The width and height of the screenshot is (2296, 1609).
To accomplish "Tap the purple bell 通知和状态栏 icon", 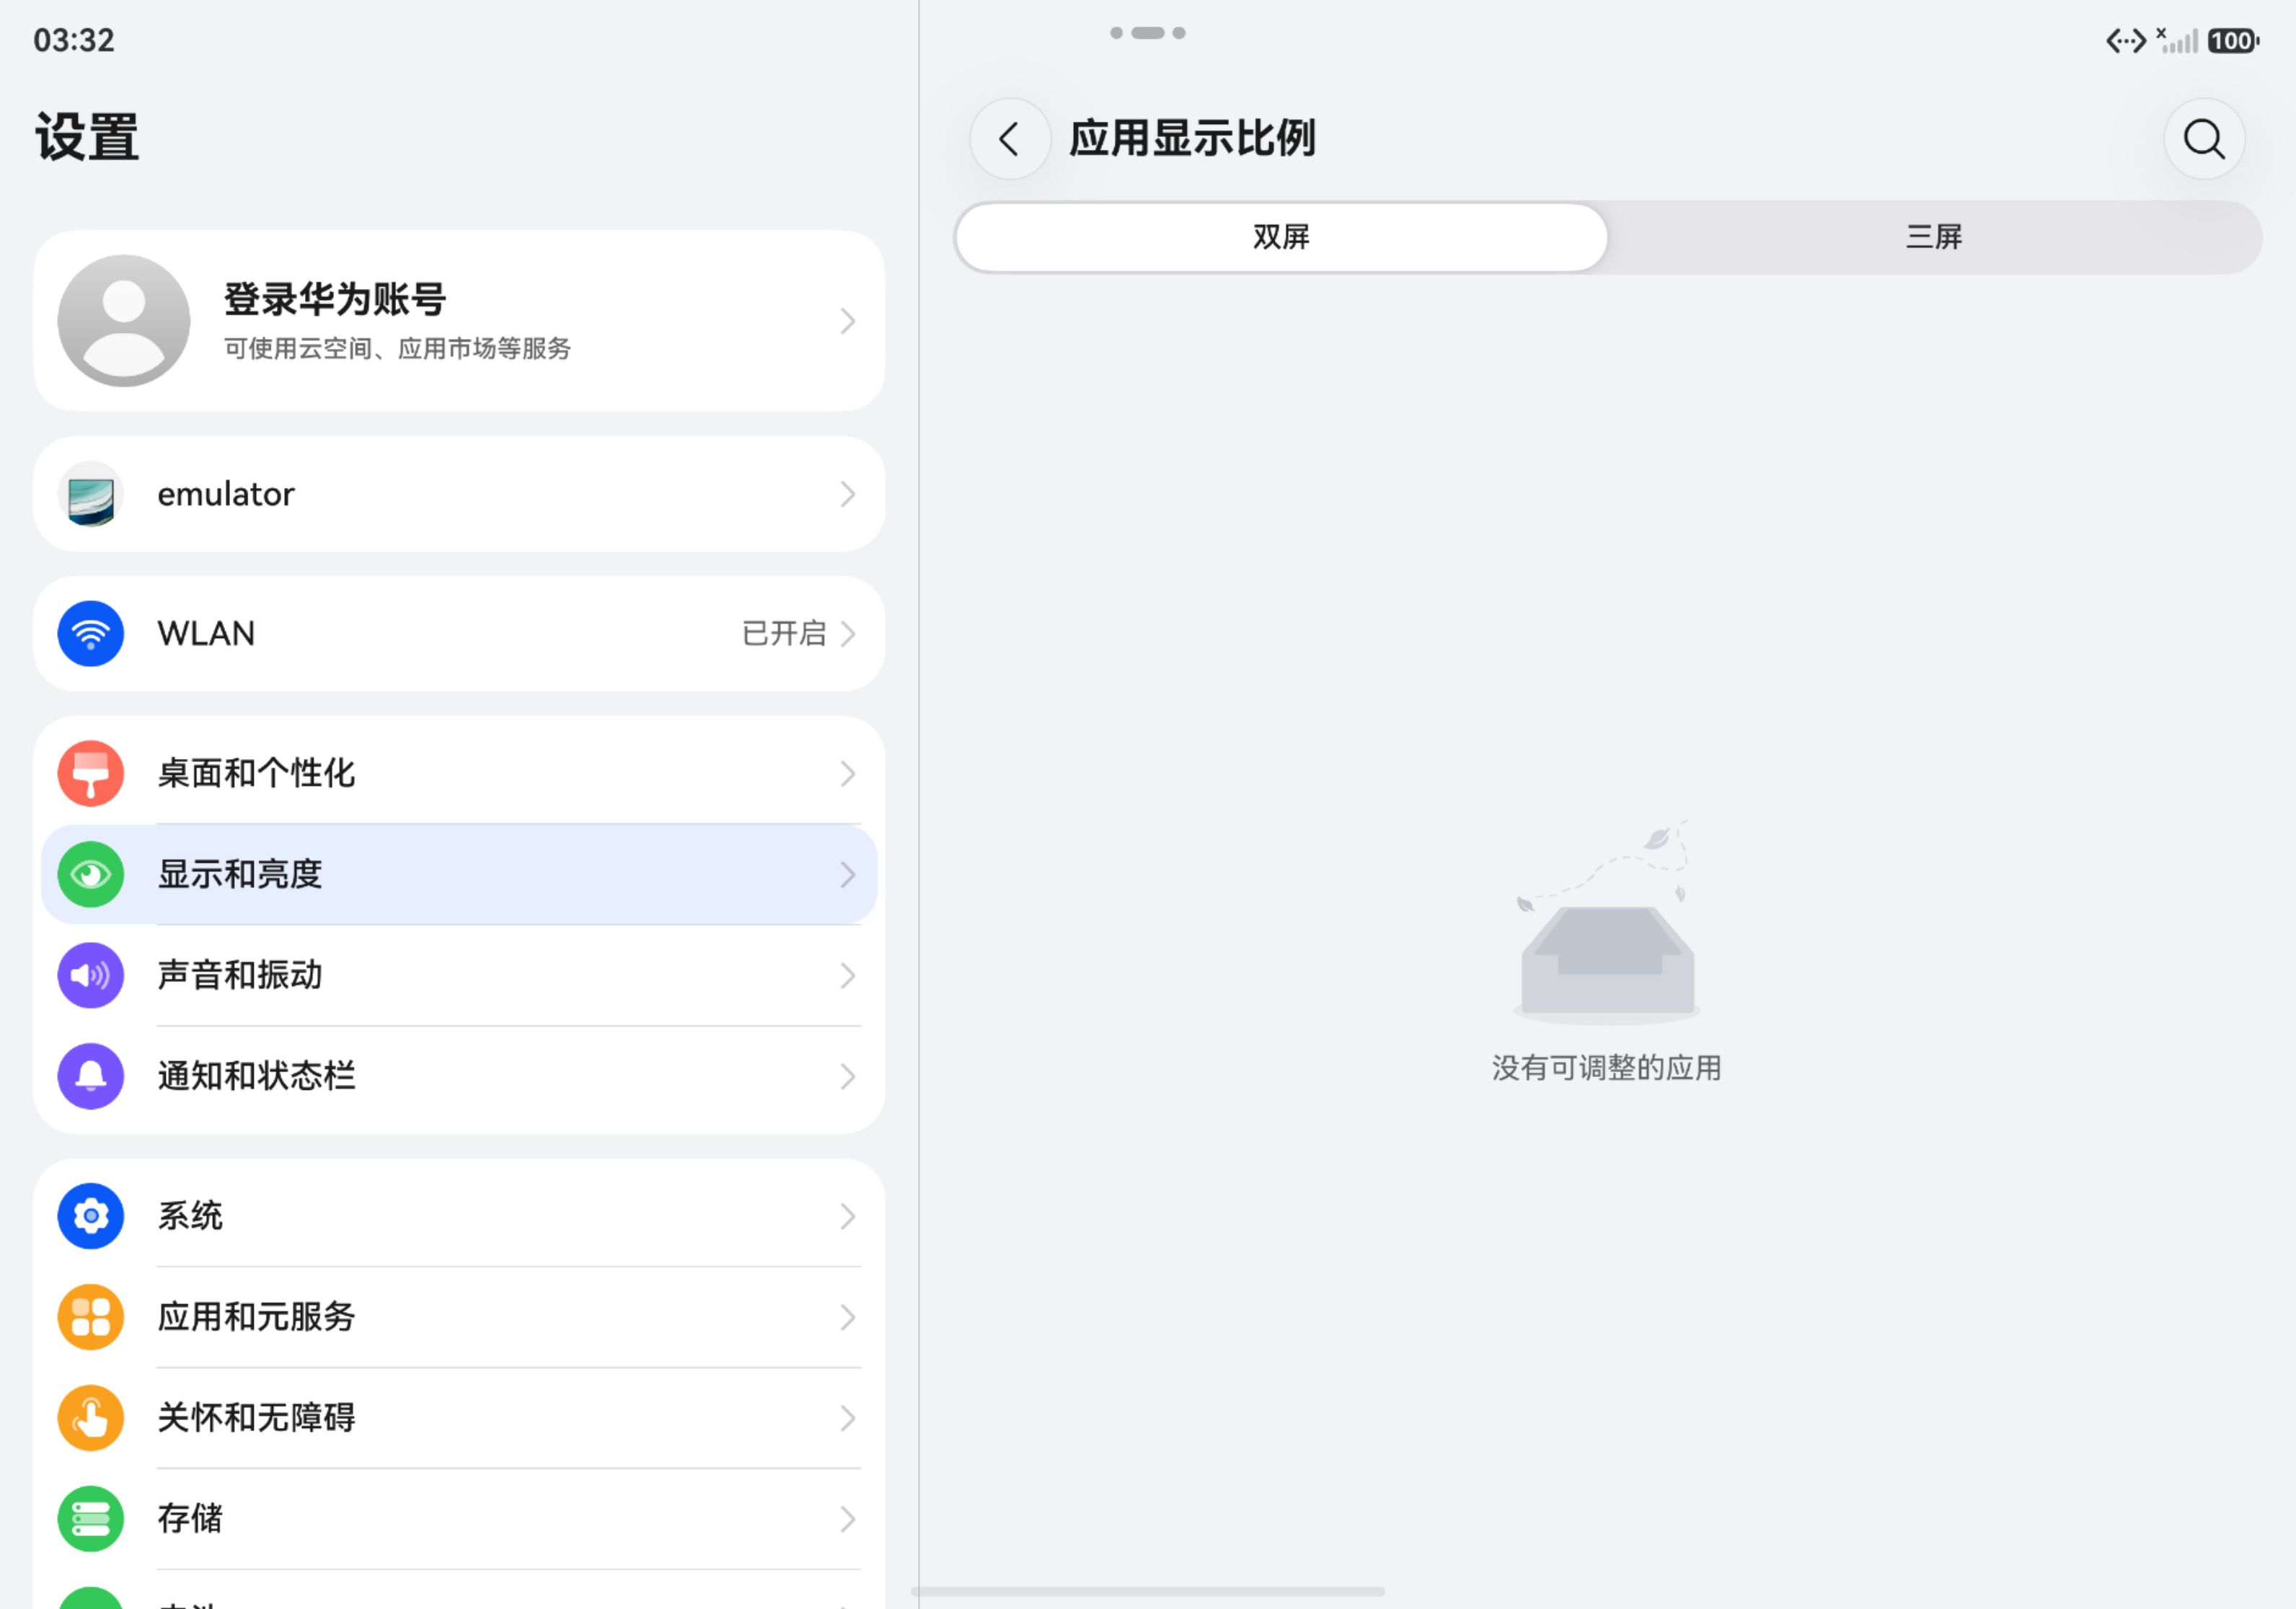I will pyautogui.click(x=91, y=1076).
